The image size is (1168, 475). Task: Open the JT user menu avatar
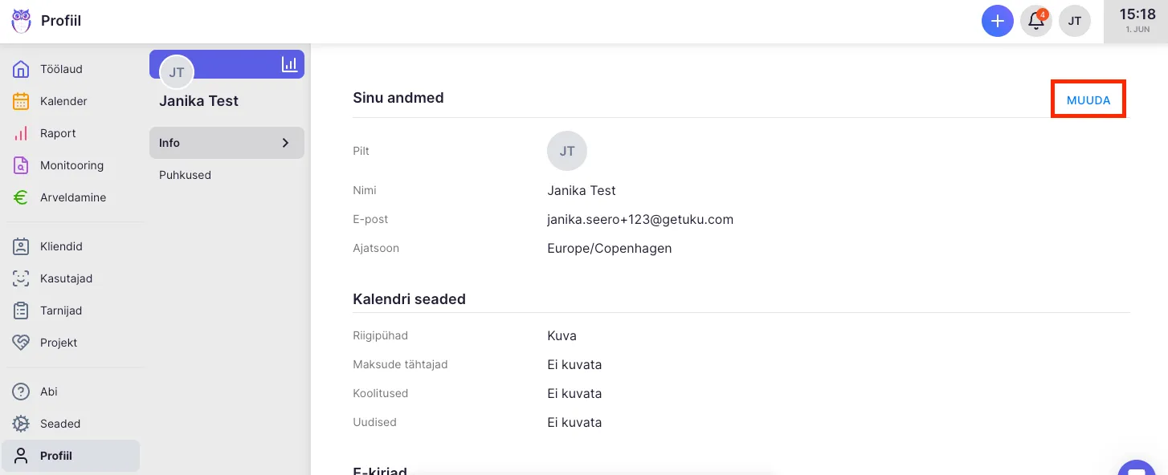click(x=1074, y=21)
